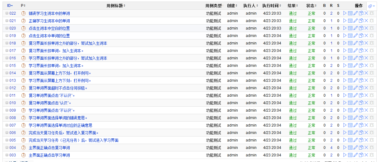Run test case 022

pos(345,13)
